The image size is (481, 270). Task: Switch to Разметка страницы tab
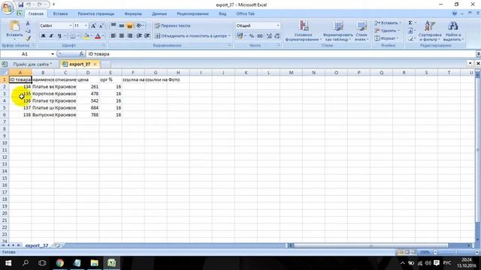tap(96, 13)
